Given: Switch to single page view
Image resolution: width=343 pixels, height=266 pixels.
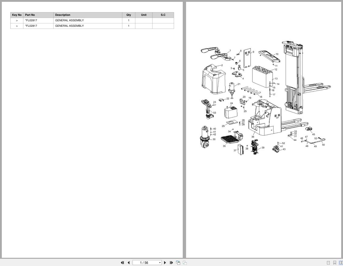Looking at the screenshot, I should (x=328, y=263).
